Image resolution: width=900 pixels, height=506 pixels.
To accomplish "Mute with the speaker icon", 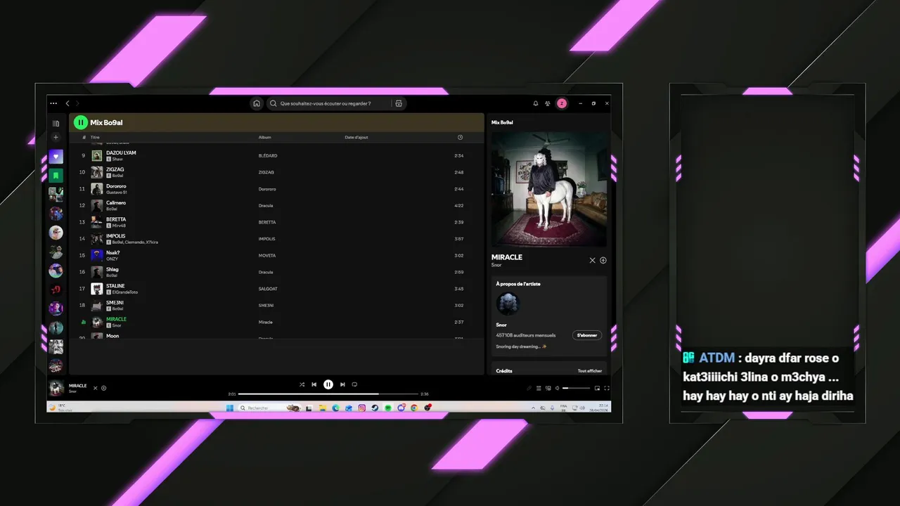I will tap(557, 388).
